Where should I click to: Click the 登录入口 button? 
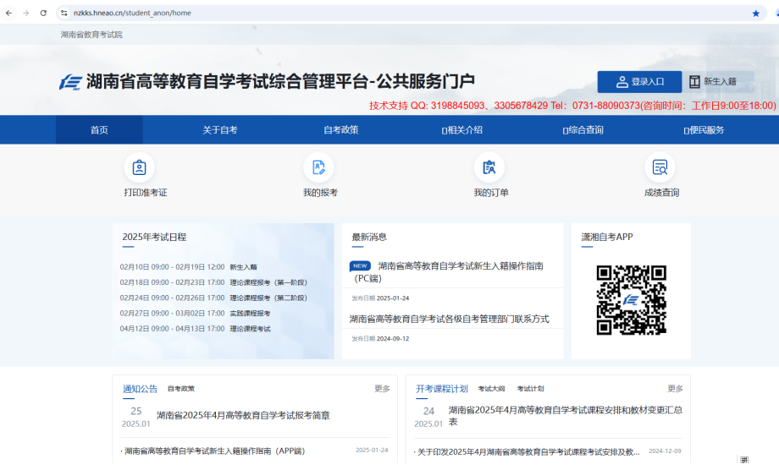[639, 82]
